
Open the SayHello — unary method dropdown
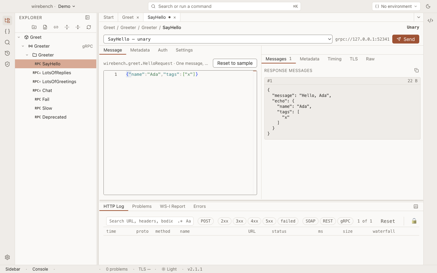(x=218, y=39)
